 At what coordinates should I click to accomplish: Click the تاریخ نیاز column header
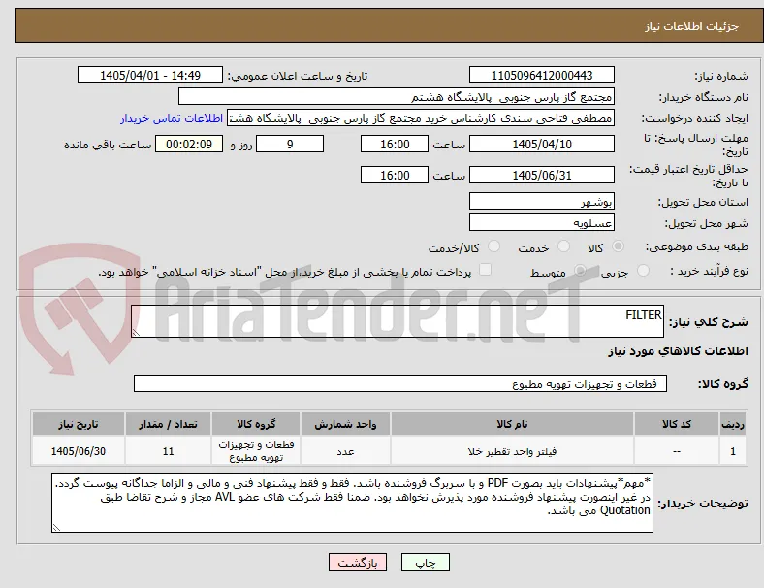pos(79,424)
